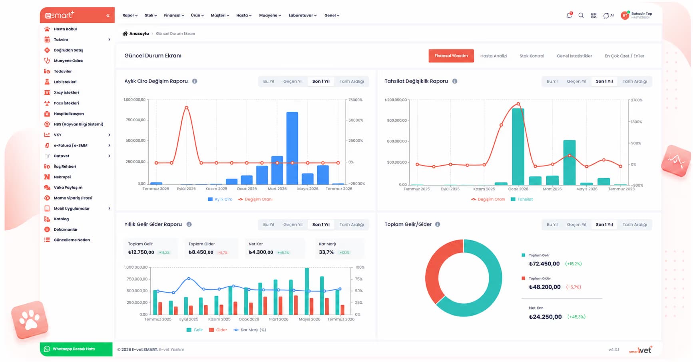Select the Tedaviler sidebar icon
The image size is (693, 362).
47,71
